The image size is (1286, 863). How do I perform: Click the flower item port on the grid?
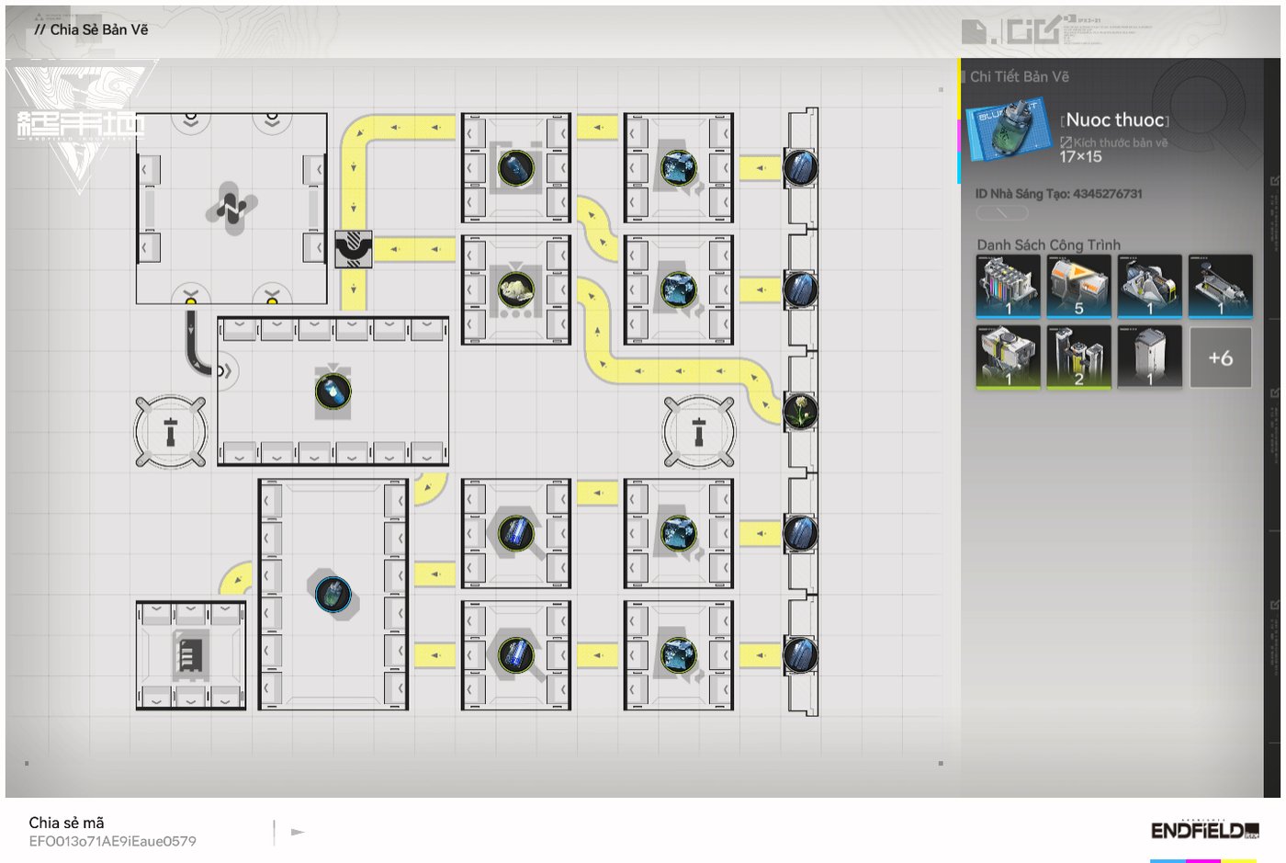801,411
